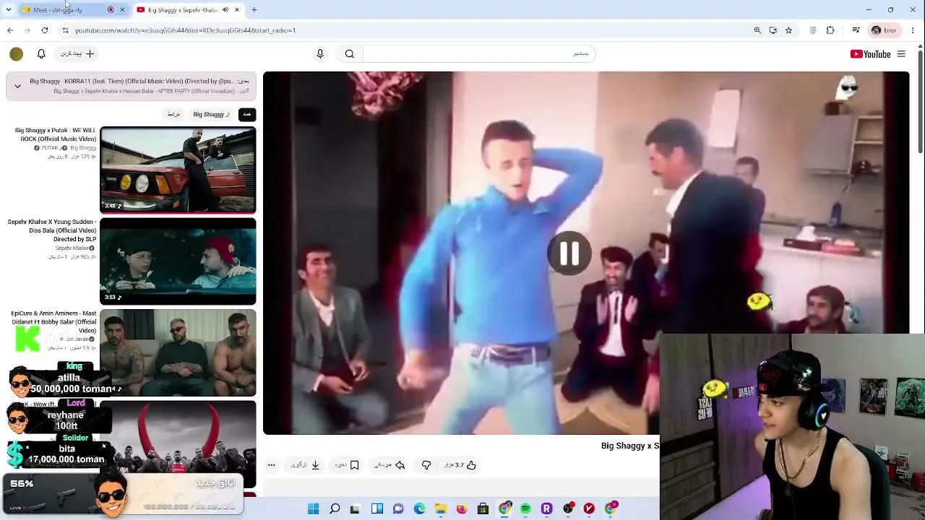Open the YouTube account avatar menu
This screenshot has width=925, height=520.
tap(17, 54)
